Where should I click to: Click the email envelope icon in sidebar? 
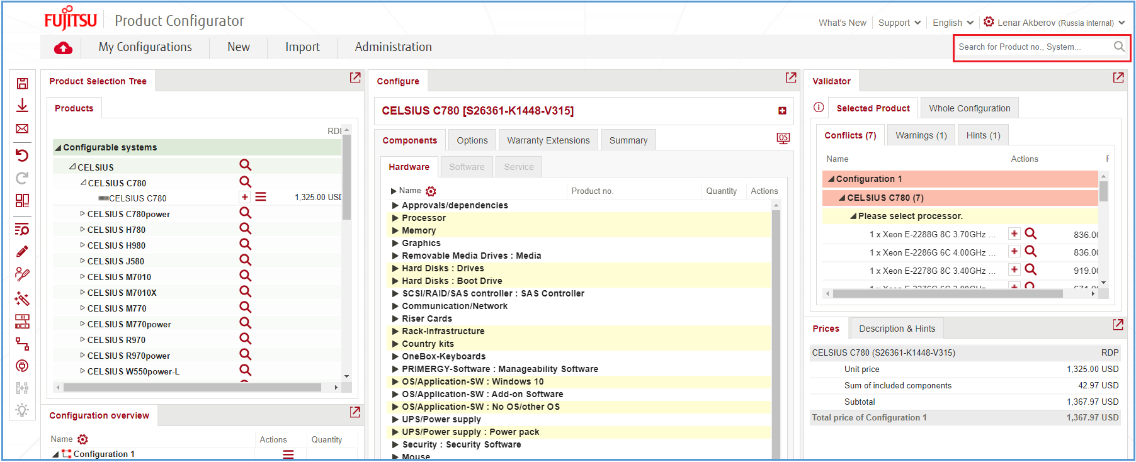tap(22, 129)
